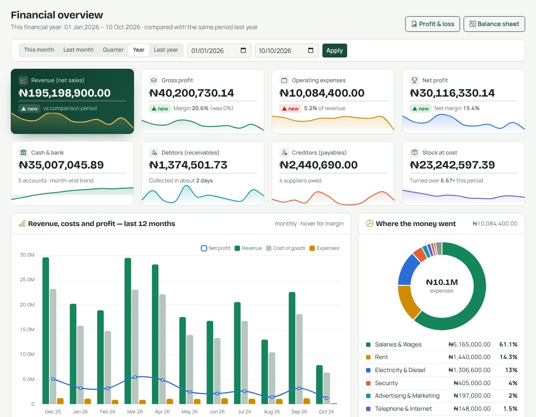The image size is (536, 417).
Task: Click the Gross profit layers icon
Action: [154, 80]
